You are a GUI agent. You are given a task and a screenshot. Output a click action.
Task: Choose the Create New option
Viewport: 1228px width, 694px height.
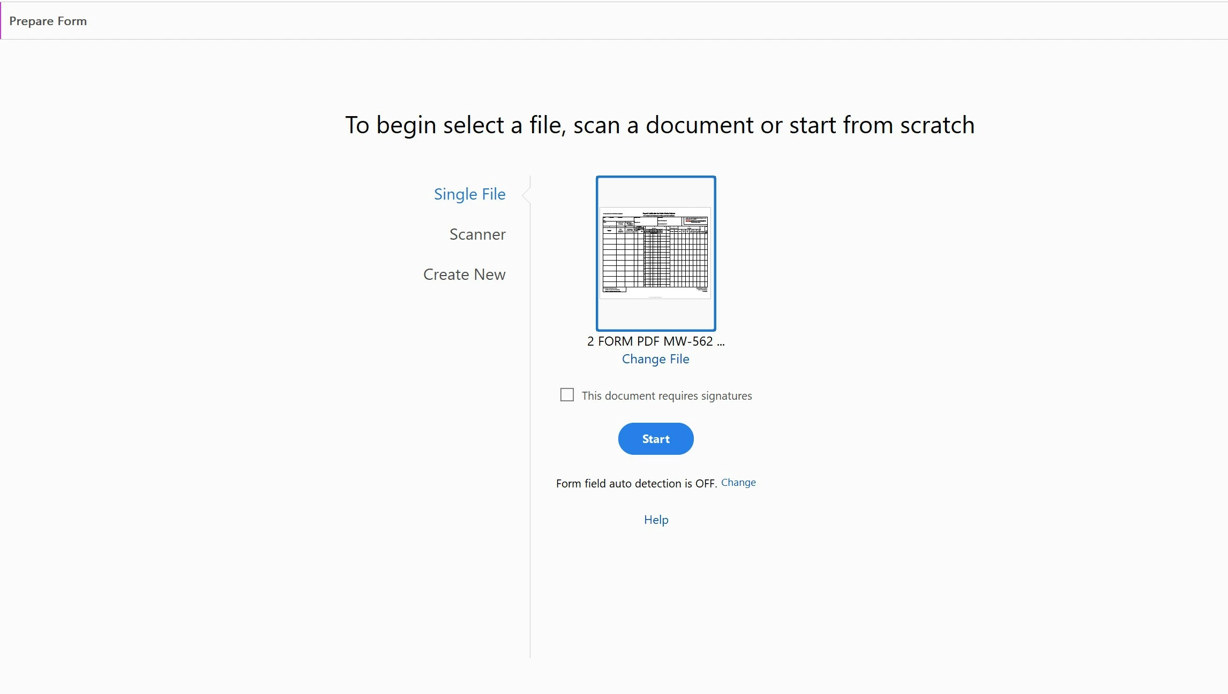[464, 274]
